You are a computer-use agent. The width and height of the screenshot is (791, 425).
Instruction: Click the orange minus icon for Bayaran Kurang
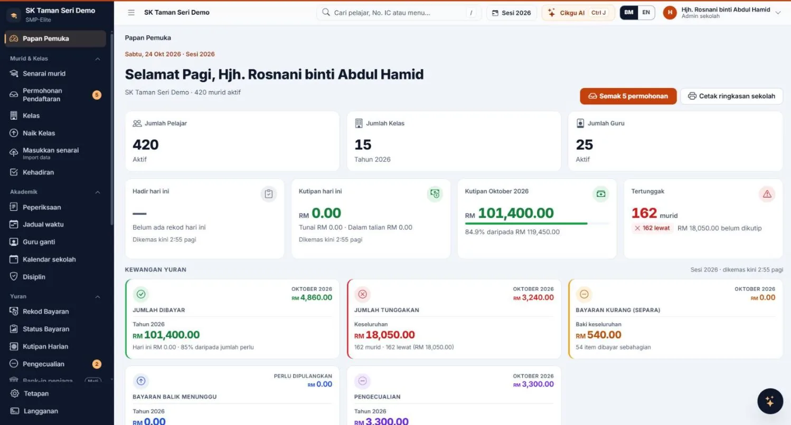click(584, 294)
